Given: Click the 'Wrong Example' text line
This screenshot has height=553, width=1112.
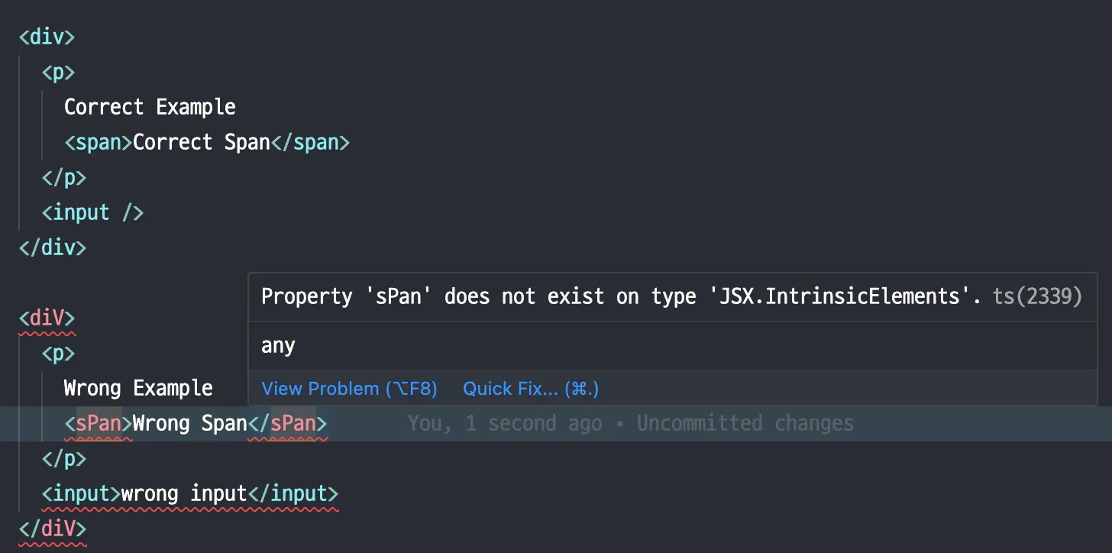Looking at the screenshot, I should tap(138, 388).
